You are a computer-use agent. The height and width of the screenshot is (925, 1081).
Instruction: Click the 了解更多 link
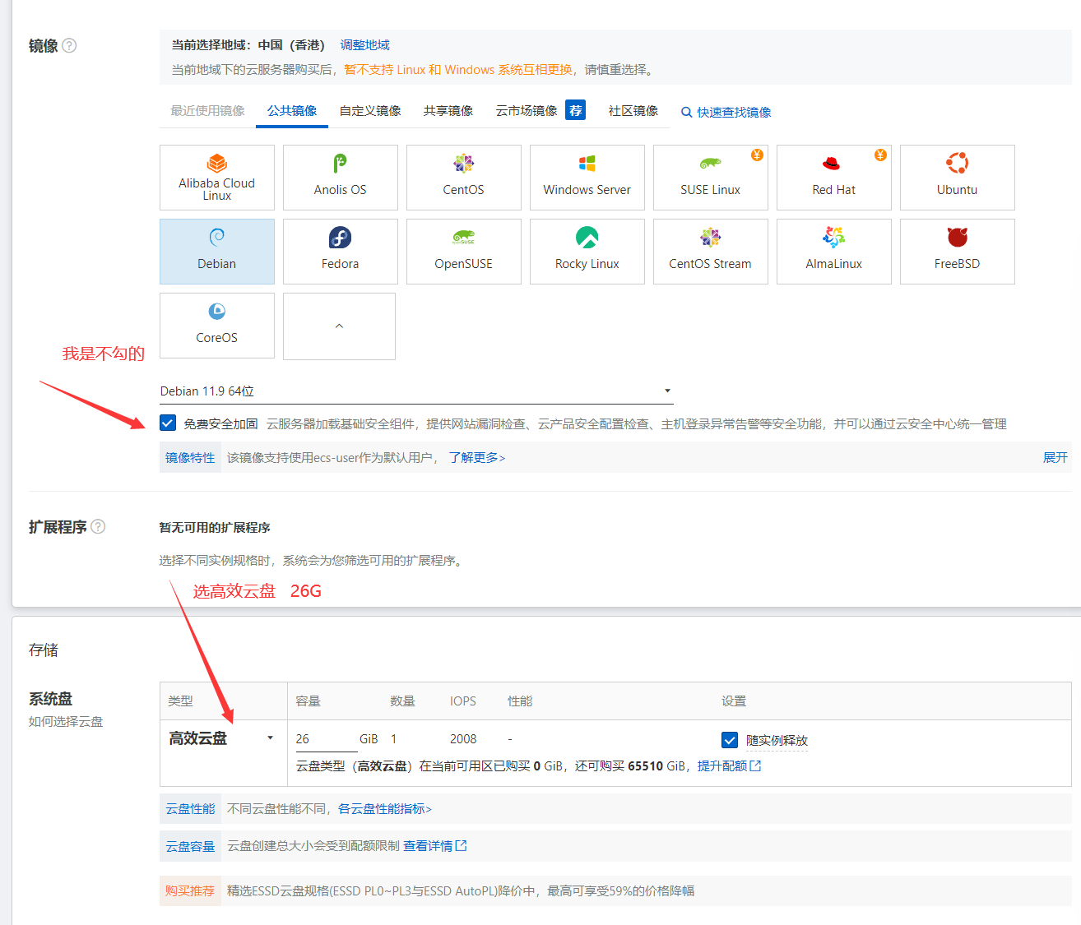point(477,457)
